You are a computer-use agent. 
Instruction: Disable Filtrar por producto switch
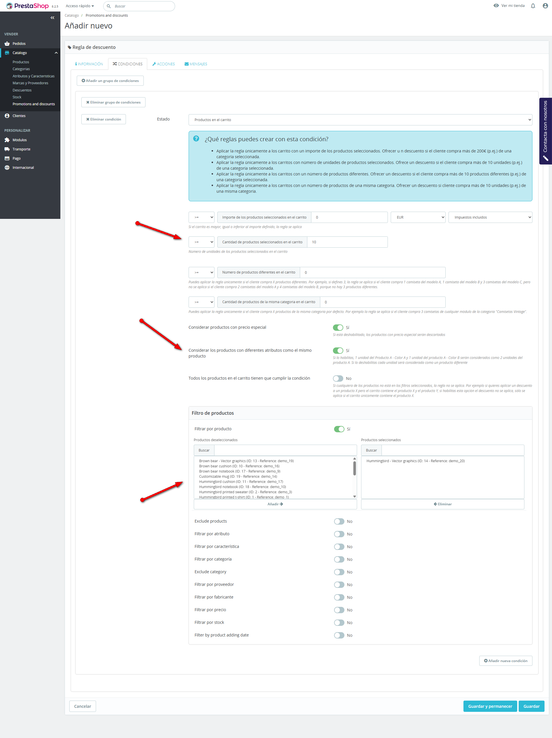click(339, 429)
